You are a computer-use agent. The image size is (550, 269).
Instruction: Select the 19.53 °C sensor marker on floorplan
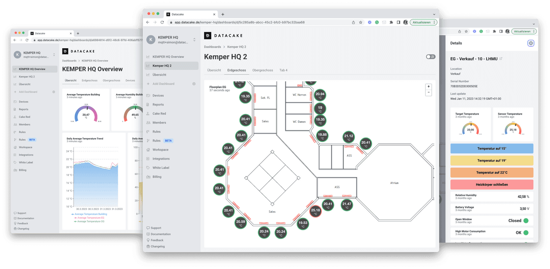[303, 224]
